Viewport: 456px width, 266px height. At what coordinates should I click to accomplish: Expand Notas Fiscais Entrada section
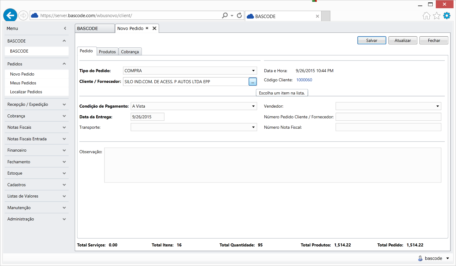click(64, 139)
